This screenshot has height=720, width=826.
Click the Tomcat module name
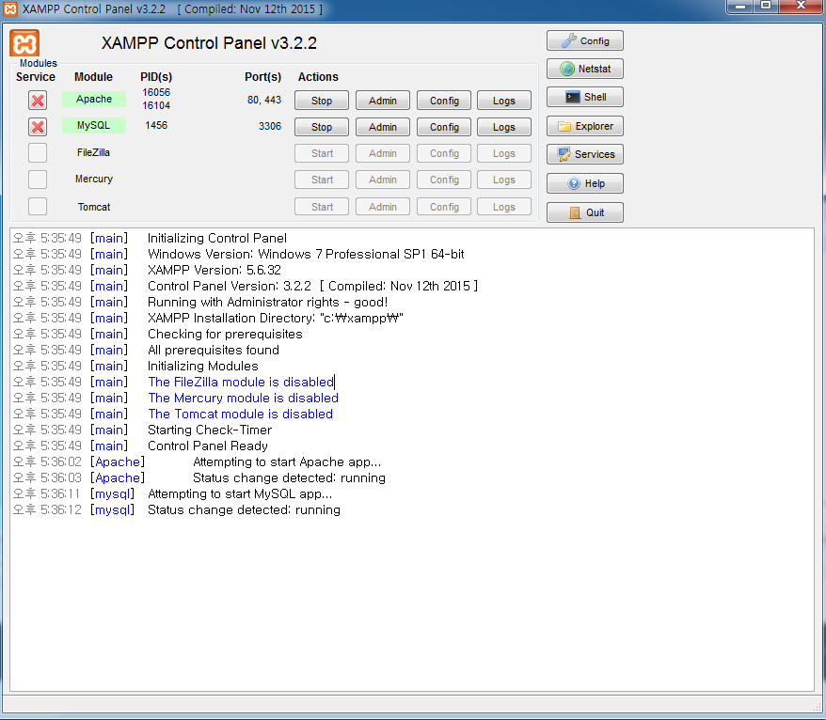94,207
